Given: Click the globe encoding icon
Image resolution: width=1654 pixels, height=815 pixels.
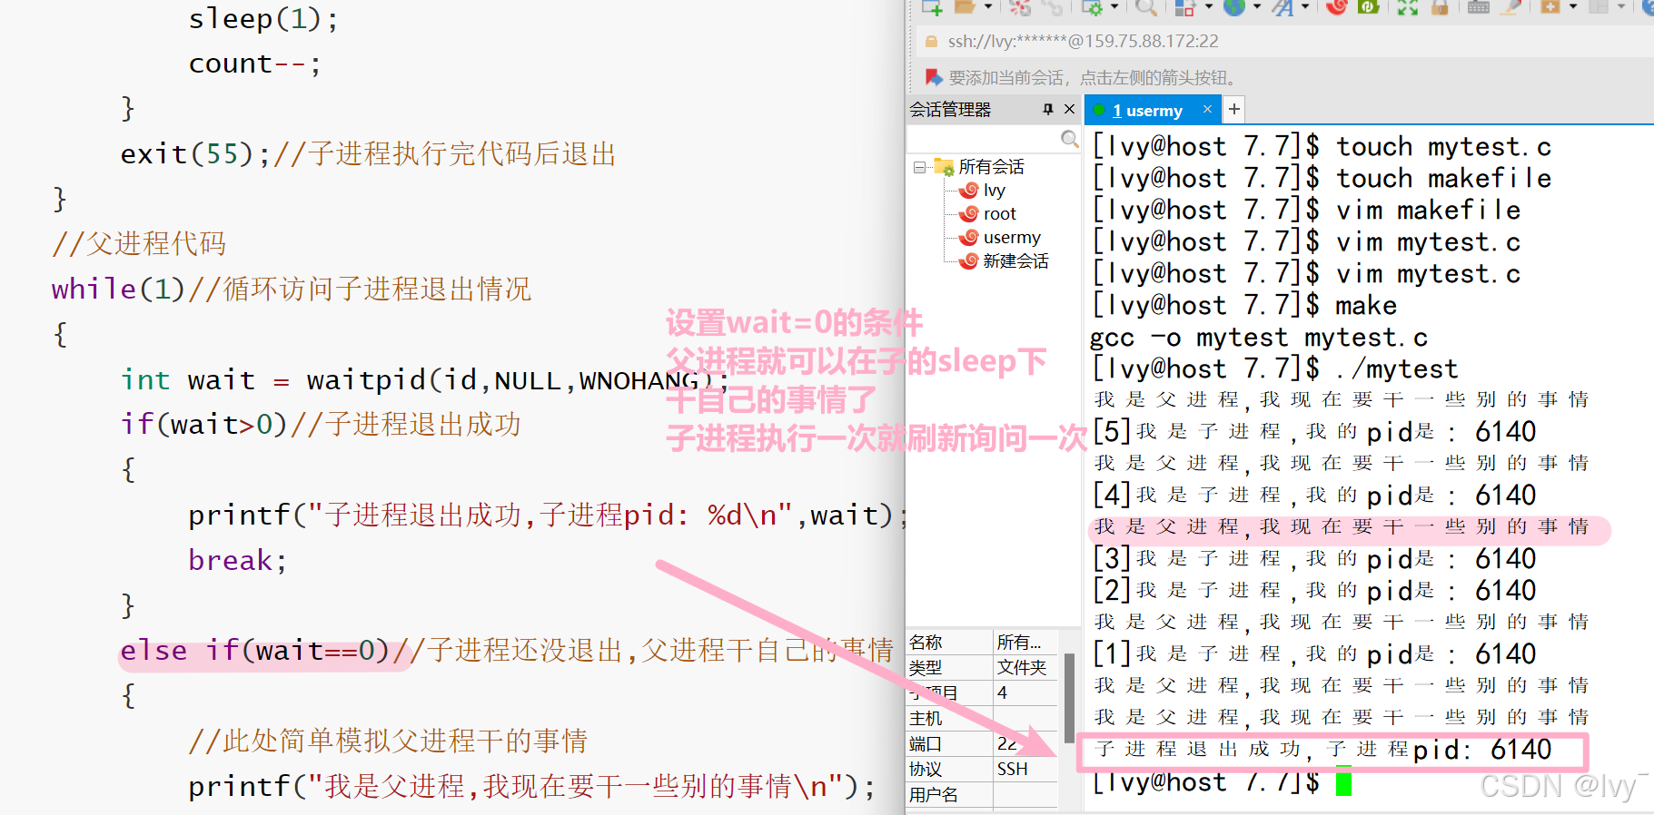Looking at the screenshot, I should click(1233, 7).
